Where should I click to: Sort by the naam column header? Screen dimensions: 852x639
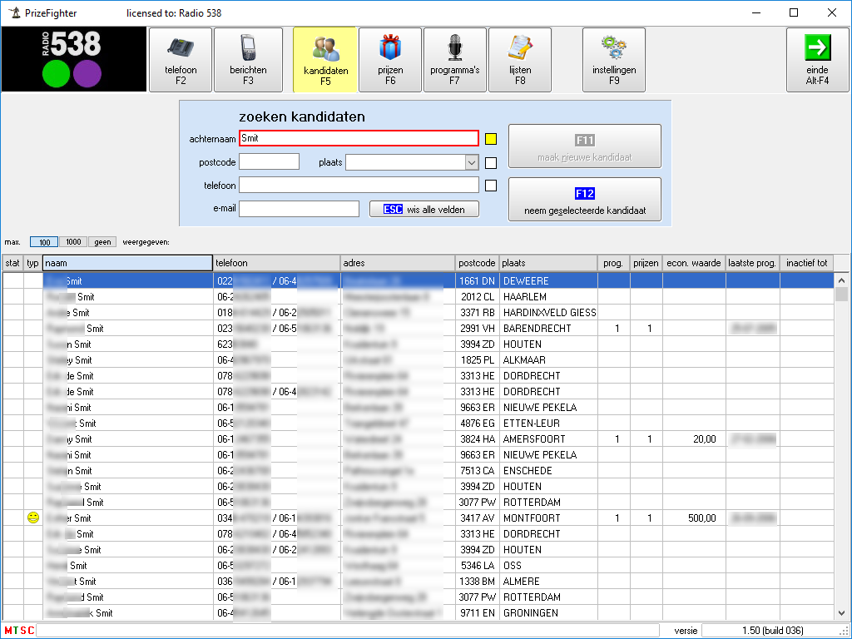click(127, 263)
